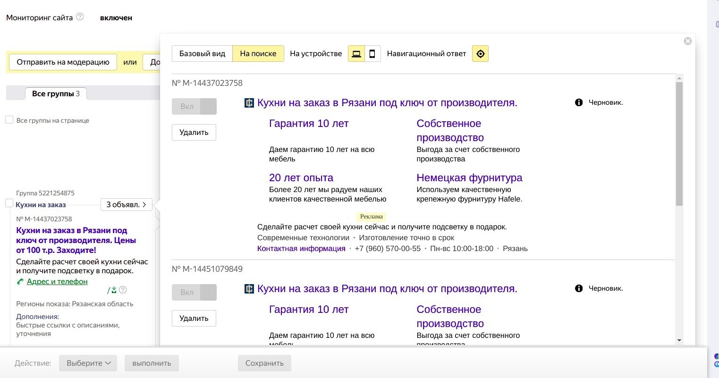Switch preview to desktop device icon
This screenshot has width=719, height=378.
click(356, 54)
